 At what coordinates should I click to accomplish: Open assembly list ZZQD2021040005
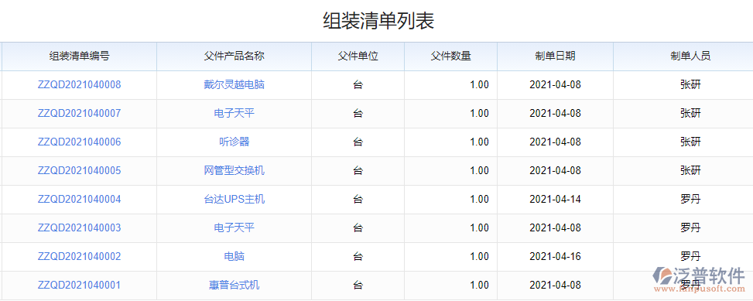point(79,170)
